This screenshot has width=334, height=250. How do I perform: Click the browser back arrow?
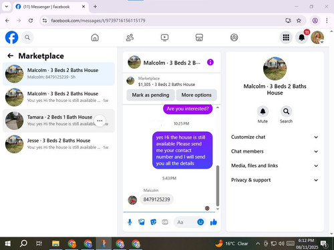(x=7, y=21)
